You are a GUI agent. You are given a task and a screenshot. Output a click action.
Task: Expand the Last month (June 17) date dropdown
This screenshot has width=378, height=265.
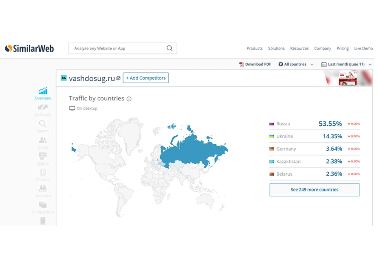click(346, 64)
